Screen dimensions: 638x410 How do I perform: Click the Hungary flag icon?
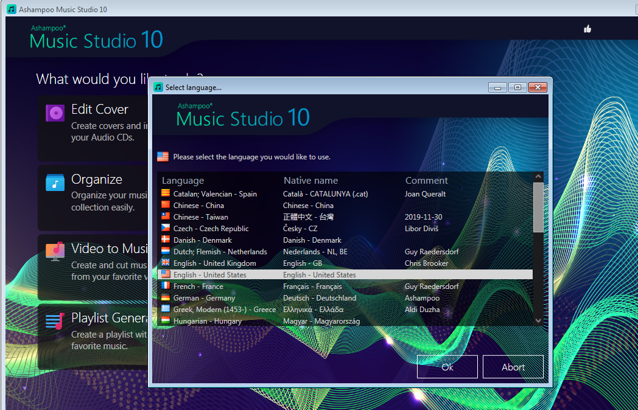pos(166,321)
